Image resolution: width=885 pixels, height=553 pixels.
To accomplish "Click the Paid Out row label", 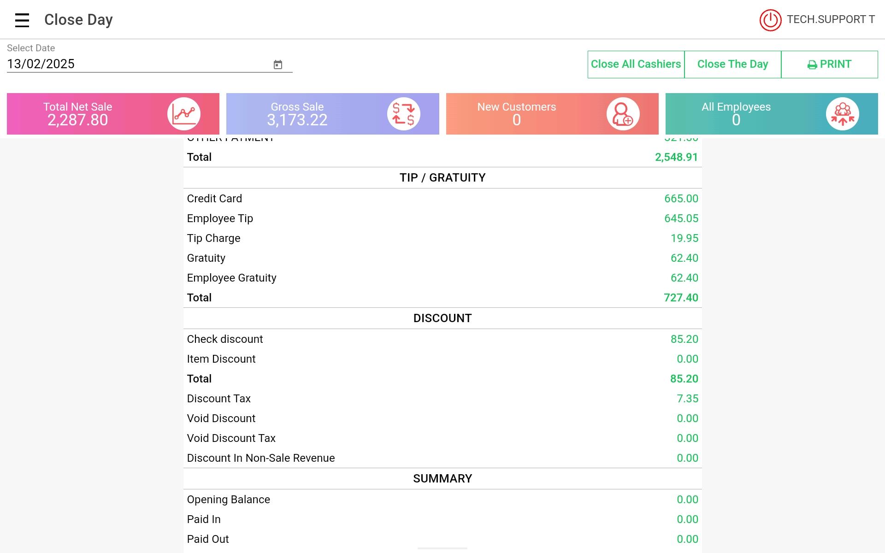I will pos(208,539).
